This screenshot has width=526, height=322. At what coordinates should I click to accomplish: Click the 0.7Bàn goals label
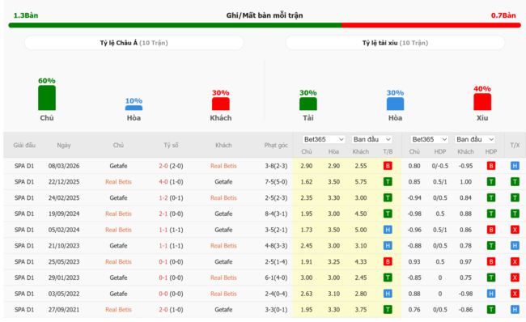click(x=503, y=15)
